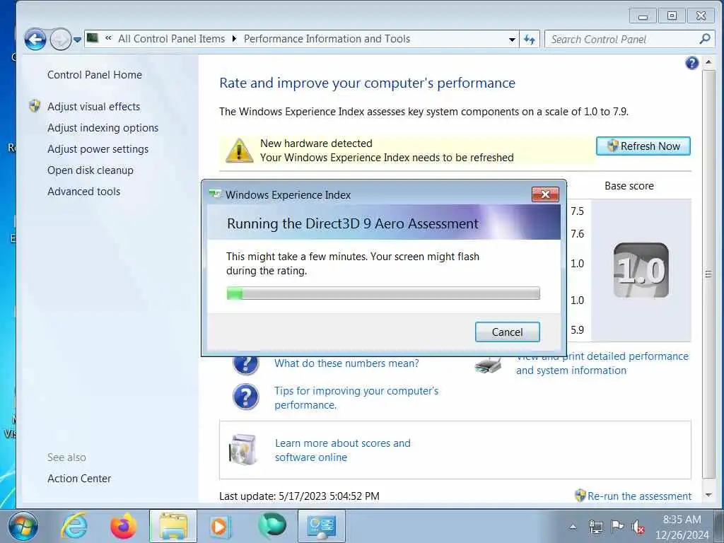This screenshot has width=724, height=543.
Task: Click the Windows Experience Index title icon
Action: 215,194
